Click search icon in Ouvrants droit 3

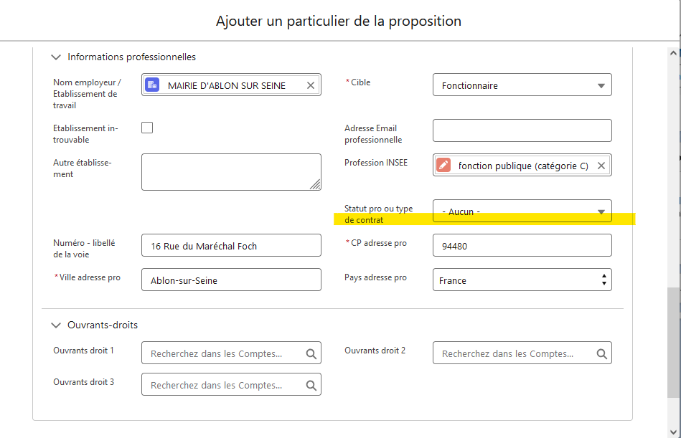311,385
